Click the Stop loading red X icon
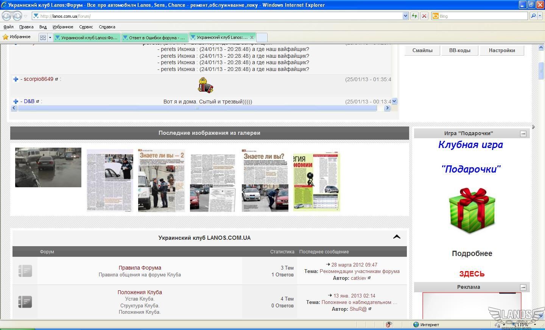 pos(424,16)
